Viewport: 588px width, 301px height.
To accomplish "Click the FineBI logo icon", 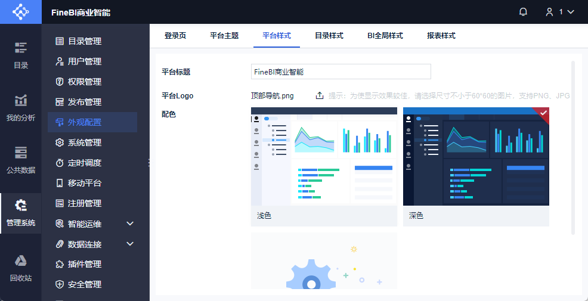I will point(21,12).
